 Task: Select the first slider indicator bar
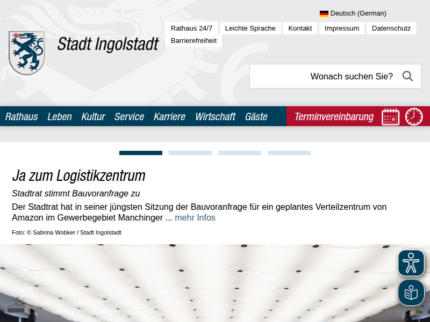point(141,153)
